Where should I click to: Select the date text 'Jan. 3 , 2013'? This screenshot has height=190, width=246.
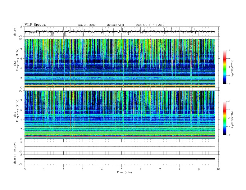(87, 25)
